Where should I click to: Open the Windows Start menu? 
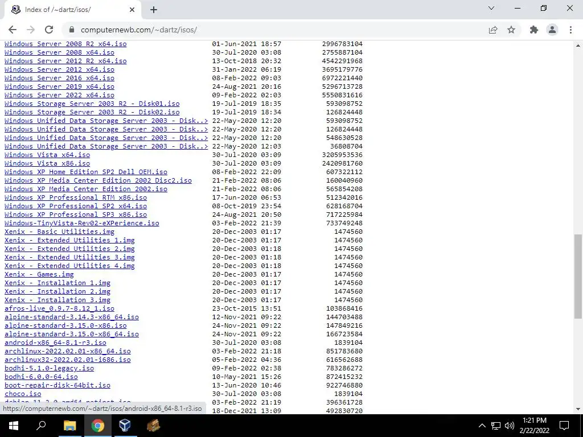pyautogui.click(x=14, y=426)
